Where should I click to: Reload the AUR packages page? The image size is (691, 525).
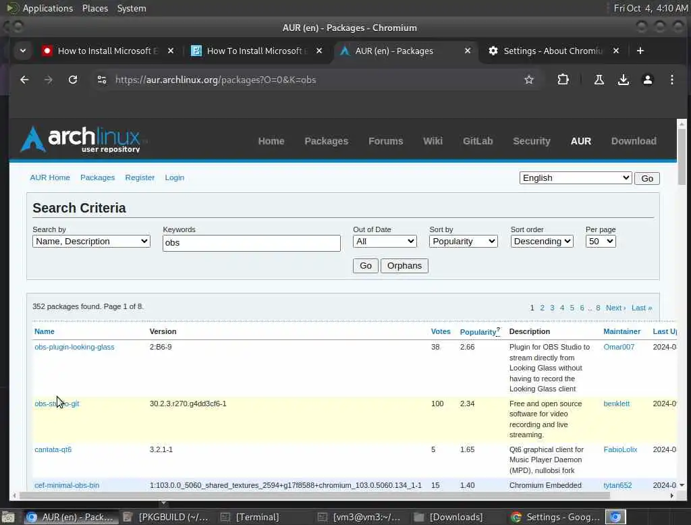coord(73,80)
